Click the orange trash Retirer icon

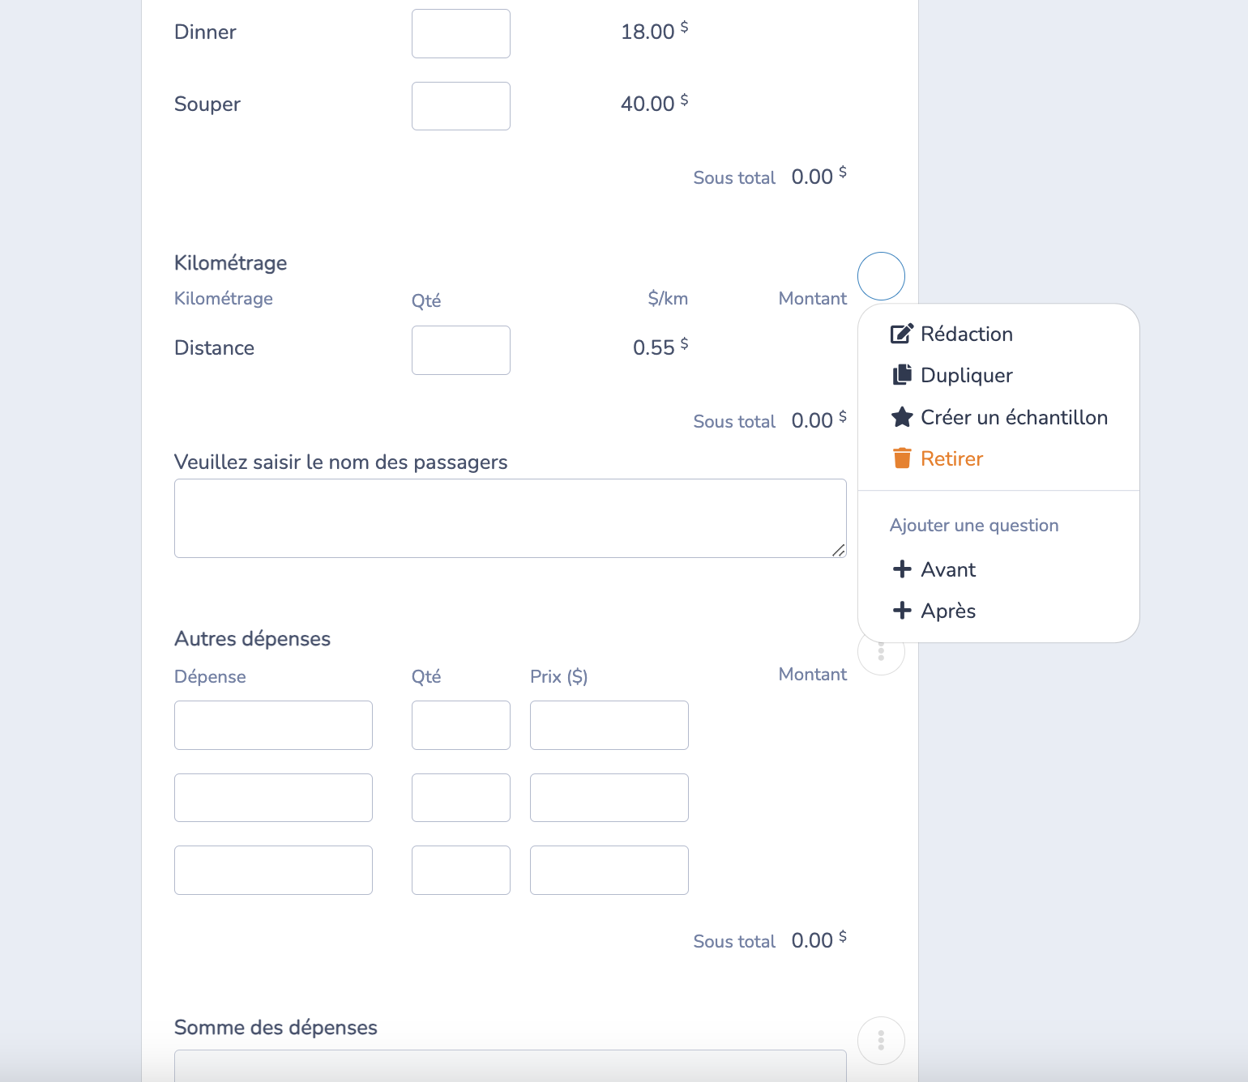coord(901,458)
